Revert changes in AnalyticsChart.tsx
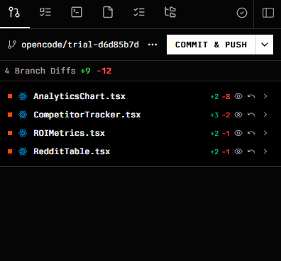Image resolution: width=281 pixels, height=261 pixels. (251, 96)
